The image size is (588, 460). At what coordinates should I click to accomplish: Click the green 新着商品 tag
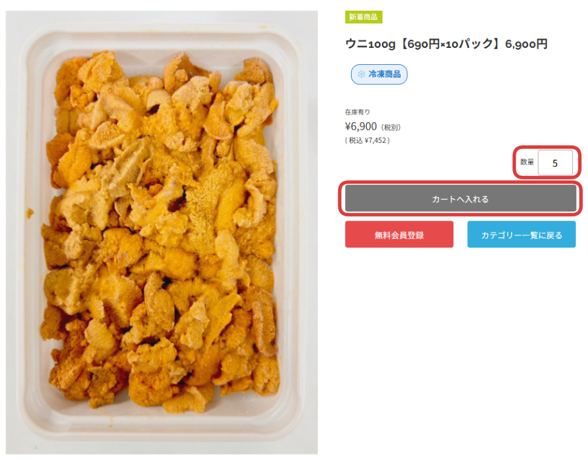[363, 17]
